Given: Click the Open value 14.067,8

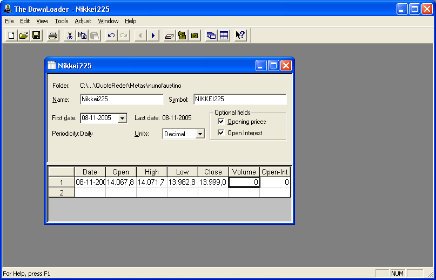Looking at the screenshot, I should point(121,182).
